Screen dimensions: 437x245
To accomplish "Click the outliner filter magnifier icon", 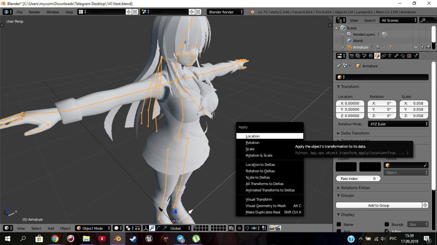I will click(423, 20).
